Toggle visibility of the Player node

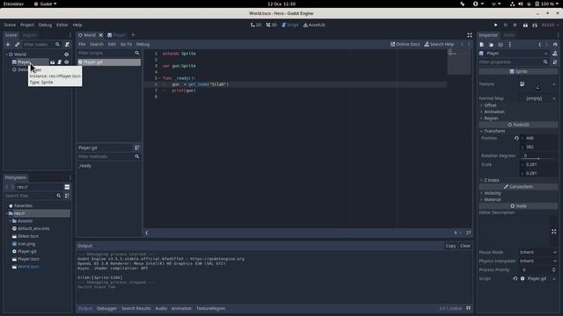[x=67, y=62]
